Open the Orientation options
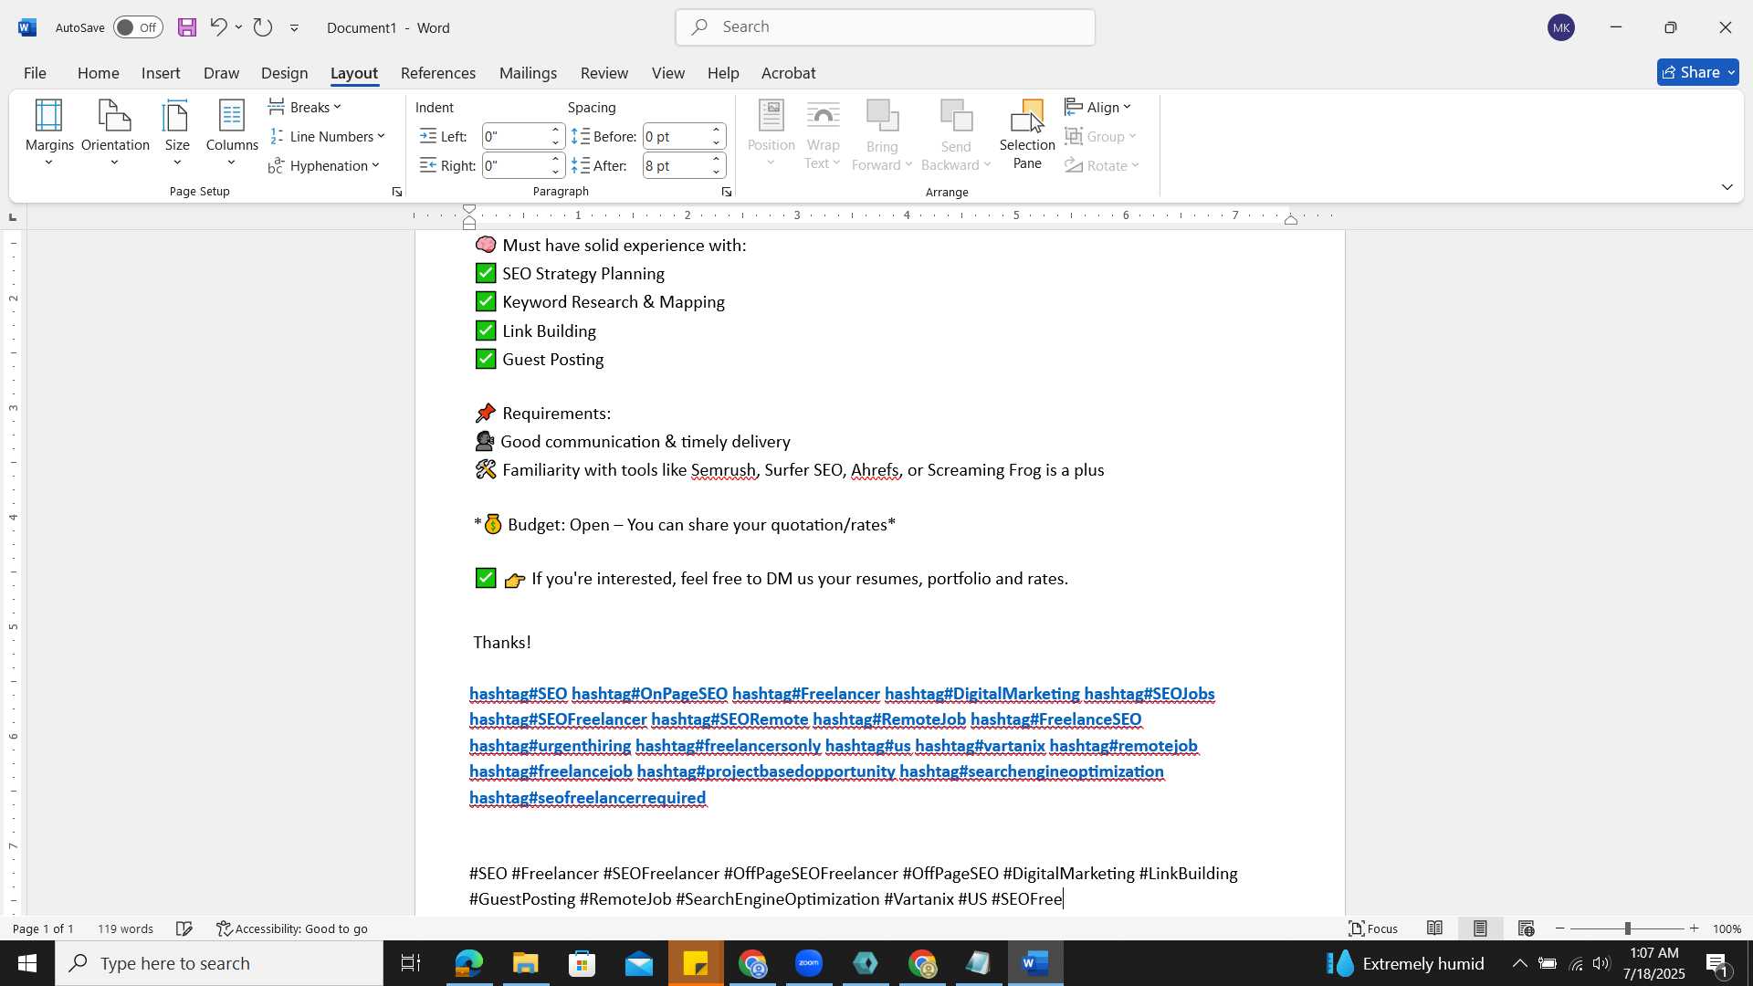This screenshot has width=1753, height=986. (x=115, y=134)
